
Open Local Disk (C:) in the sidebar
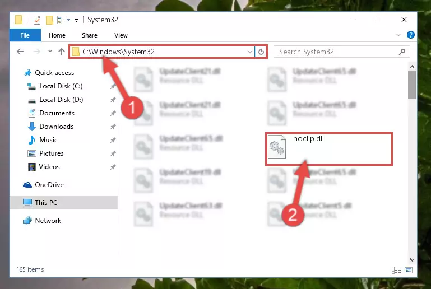coord(61,86)
